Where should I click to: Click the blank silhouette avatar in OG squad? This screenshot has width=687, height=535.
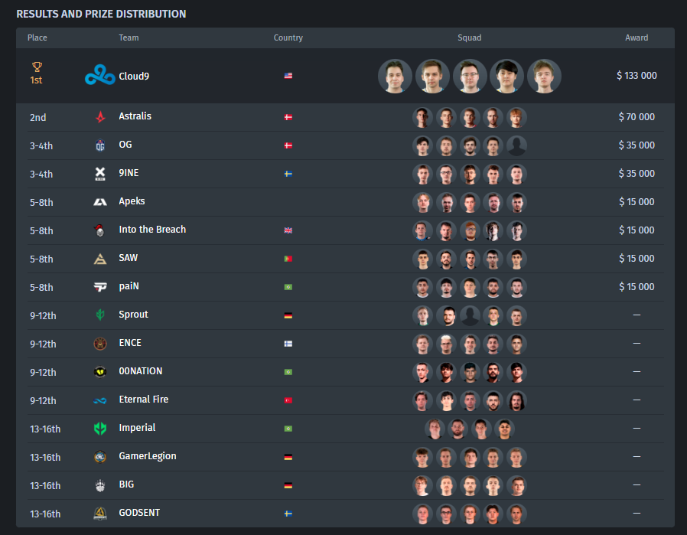516,146
